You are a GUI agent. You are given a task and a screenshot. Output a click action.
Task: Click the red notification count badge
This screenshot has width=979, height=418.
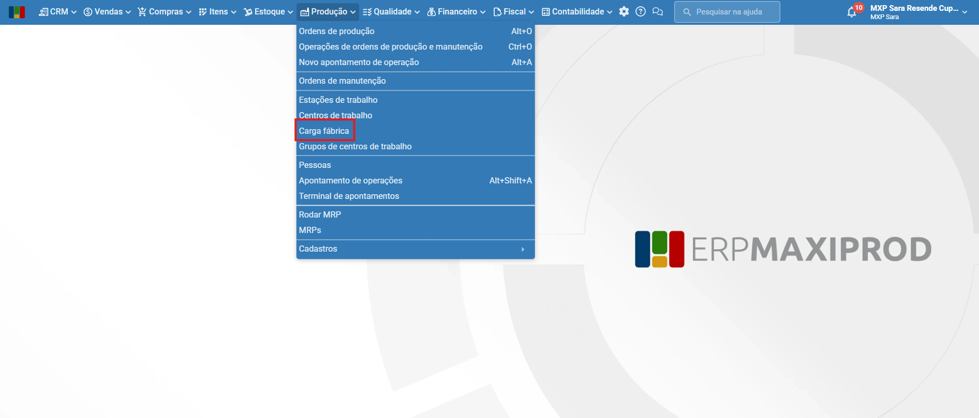tap(858, 7)
